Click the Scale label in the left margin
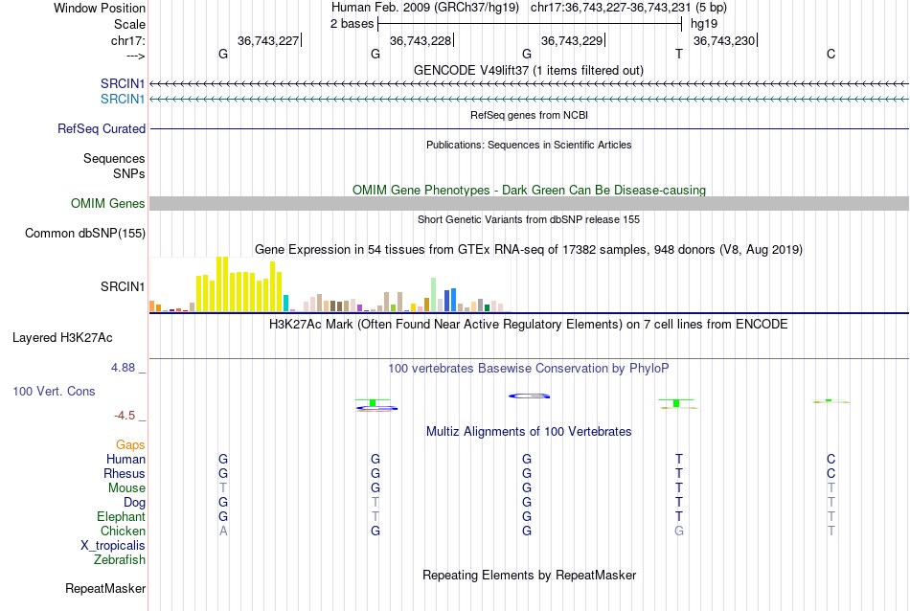910x611 pixels. pos(129,24)
